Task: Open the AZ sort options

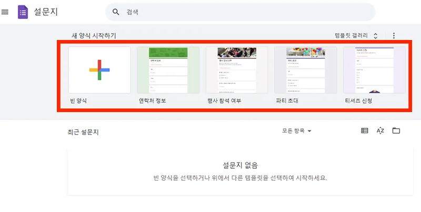Action: tap(380, 130)
